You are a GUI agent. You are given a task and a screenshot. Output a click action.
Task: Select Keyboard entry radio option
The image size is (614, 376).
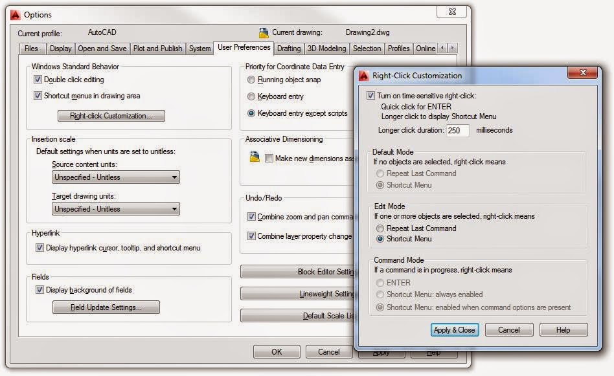pos(251,96)
